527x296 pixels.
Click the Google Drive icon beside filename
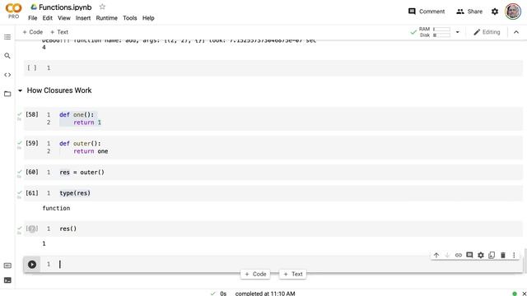tap(34, 7)
